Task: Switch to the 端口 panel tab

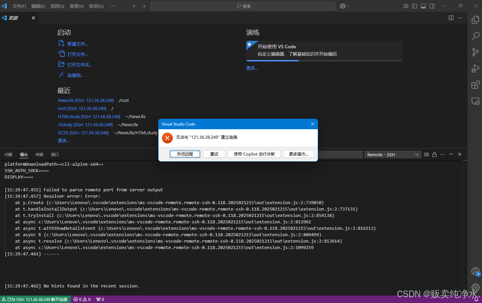Action: (x=55, y=155)
